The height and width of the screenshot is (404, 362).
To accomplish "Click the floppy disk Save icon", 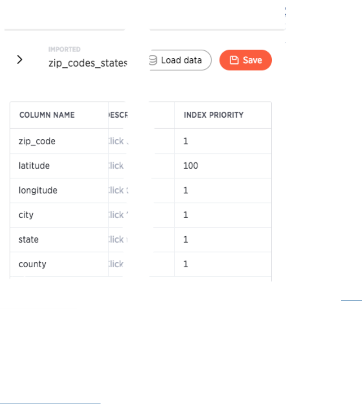I will click(x=234, y=60).
